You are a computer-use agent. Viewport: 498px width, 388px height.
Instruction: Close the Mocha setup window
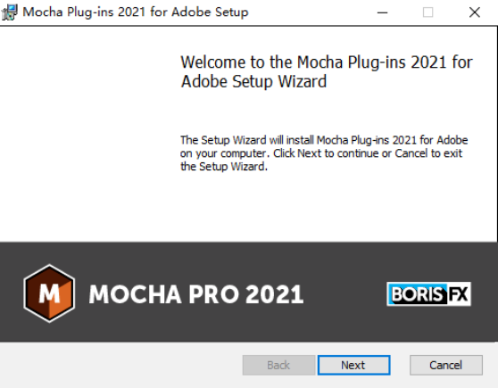click(x=475, y=12)
